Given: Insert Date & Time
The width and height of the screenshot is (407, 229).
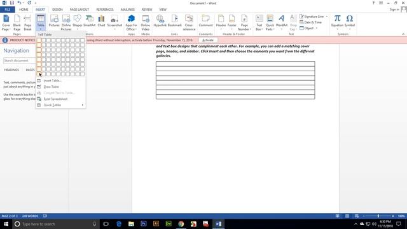Looking at the screenshot, I should (311, 22).
